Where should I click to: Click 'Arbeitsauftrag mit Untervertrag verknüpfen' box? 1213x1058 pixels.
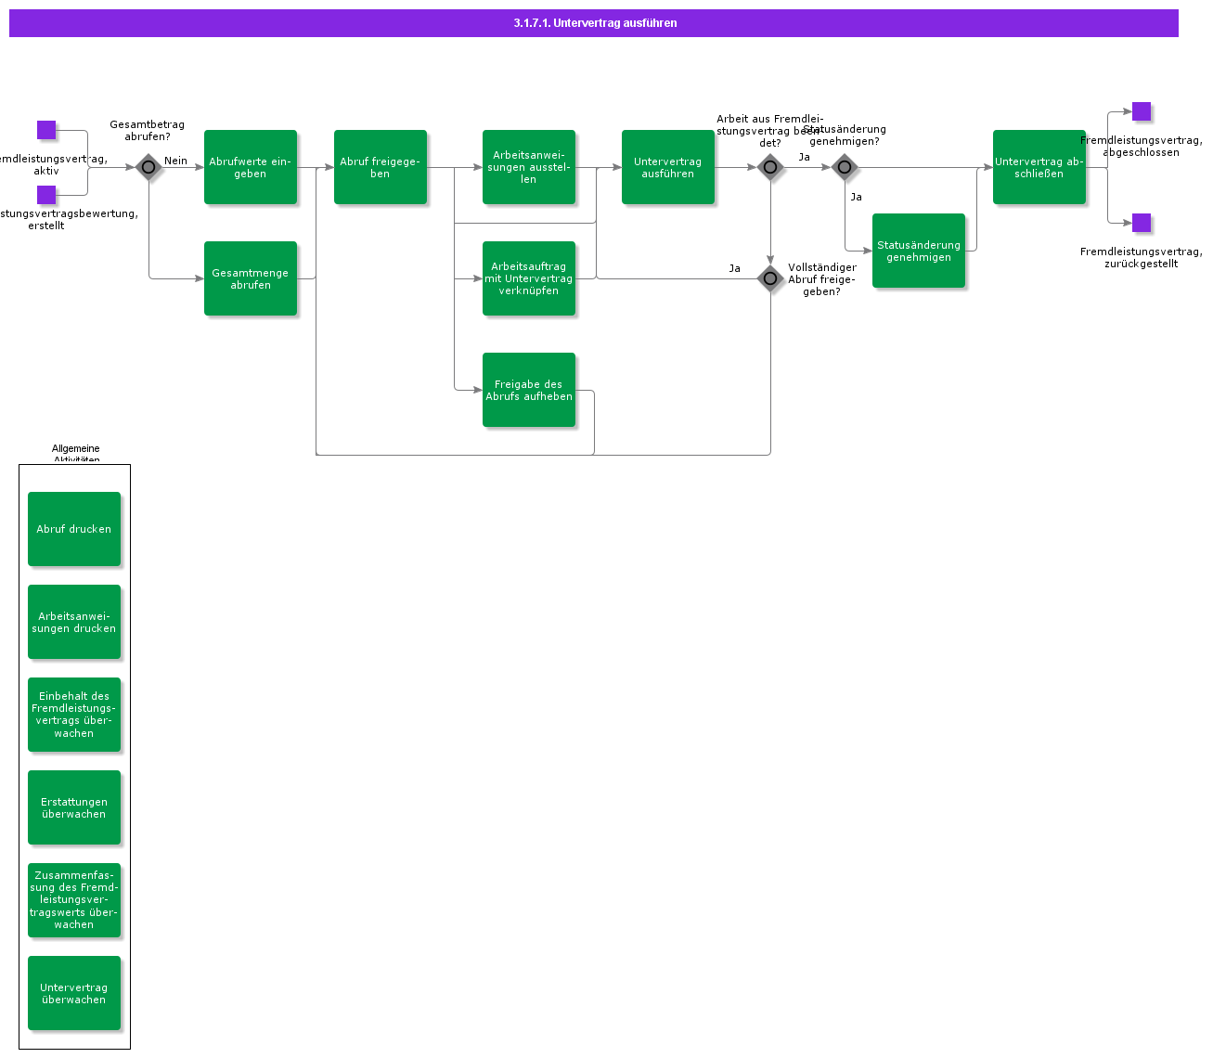[x=529, y=278]
